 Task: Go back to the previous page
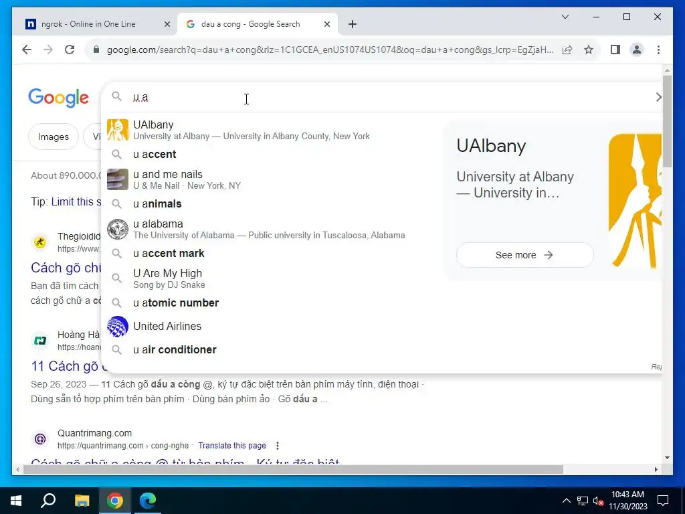point(27,50)
